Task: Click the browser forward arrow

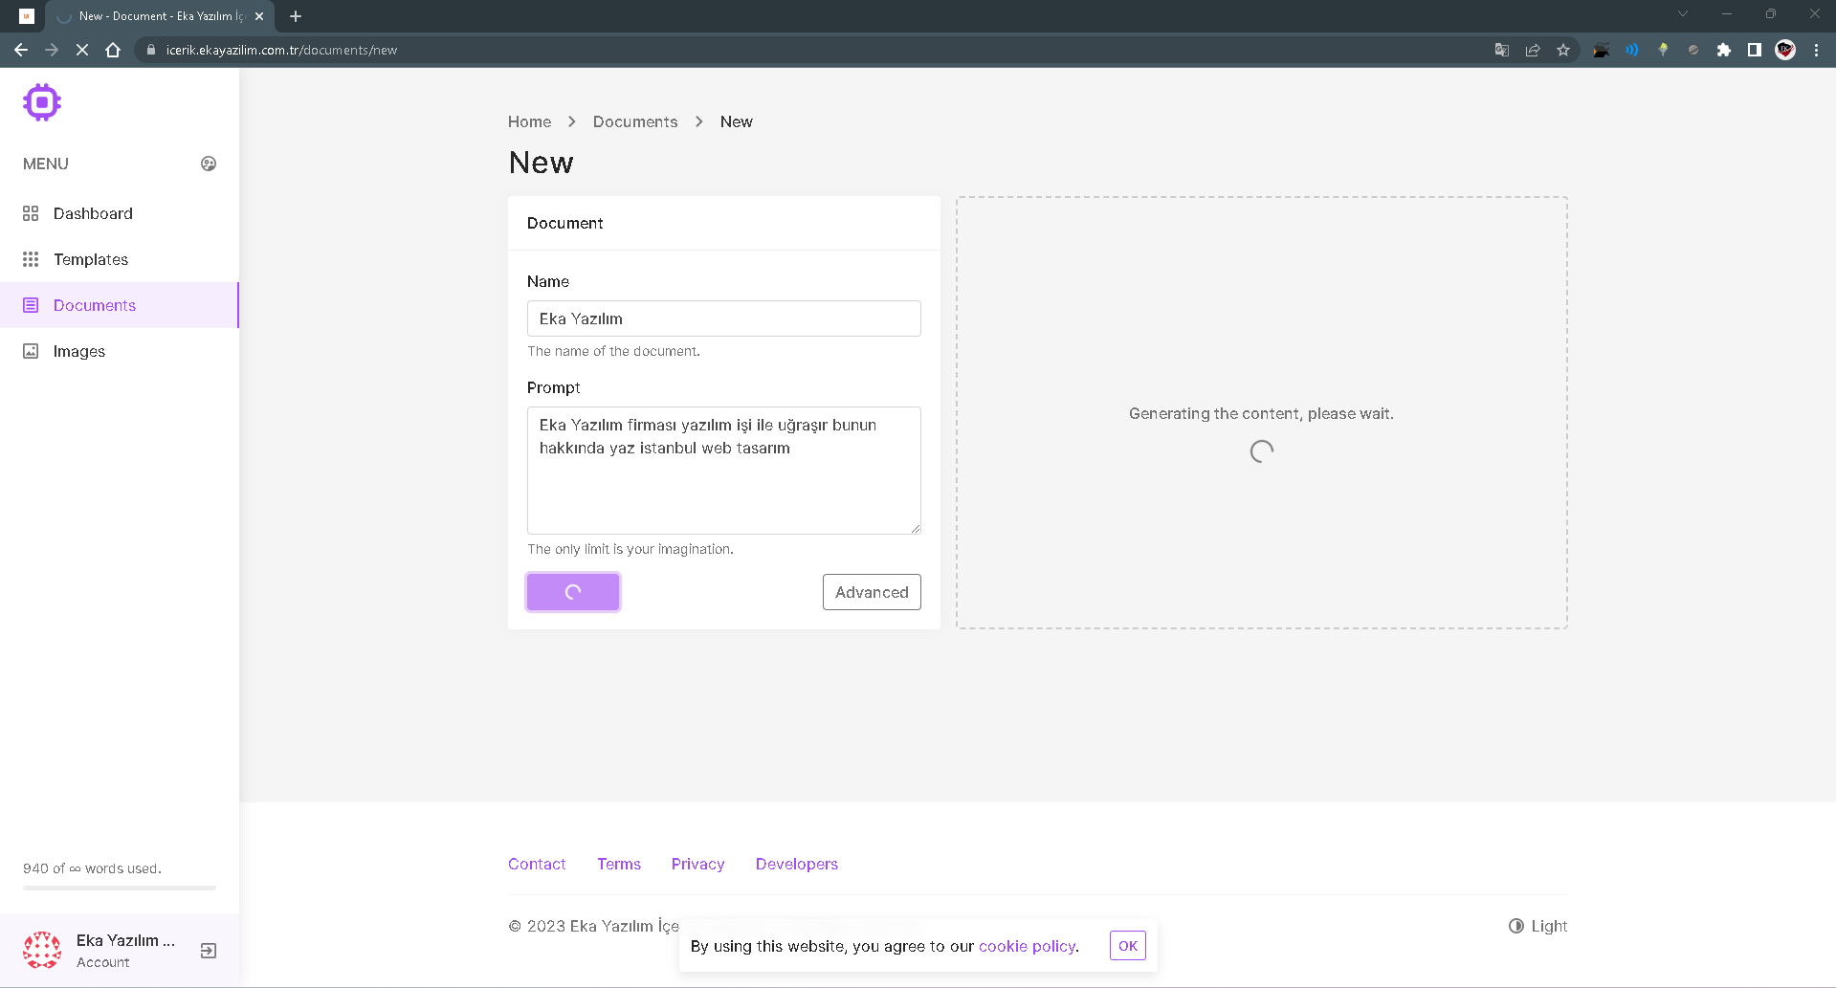Action: pos(52,50)
